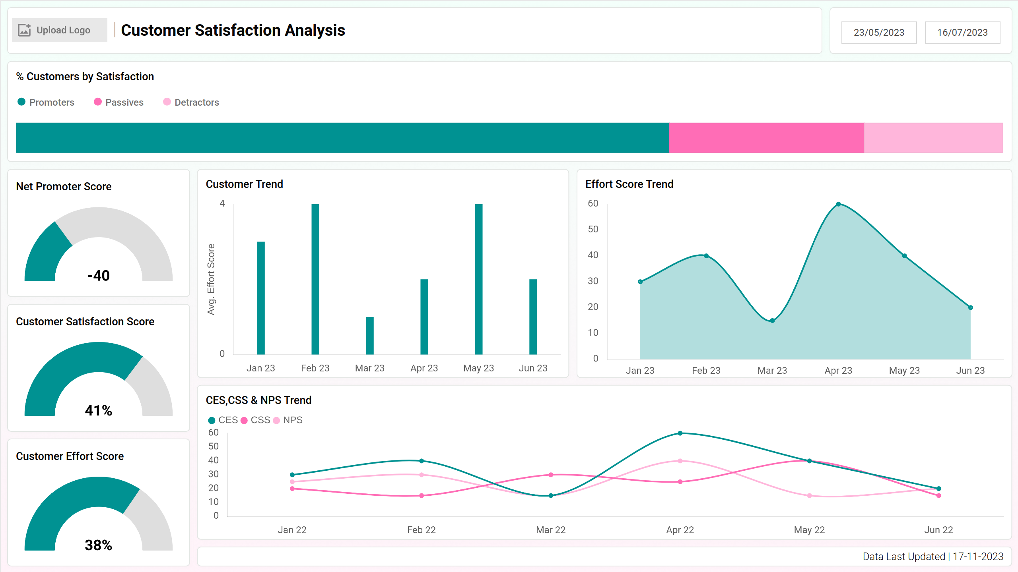
Task: Click the image upload icon beside Upload Logo
Action: click(24, 30)
